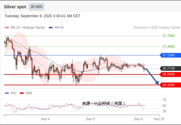181x125 pixels.
Task: Click the MA 20 + Bollinger Bands legend swatch
Action: pos(7,27)
